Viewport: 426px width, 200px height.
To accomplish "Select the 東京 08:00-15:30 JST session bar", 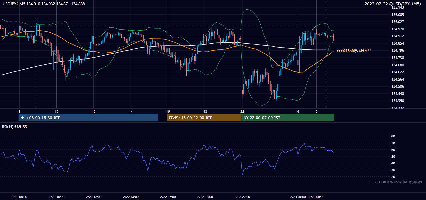I will 88,118.
